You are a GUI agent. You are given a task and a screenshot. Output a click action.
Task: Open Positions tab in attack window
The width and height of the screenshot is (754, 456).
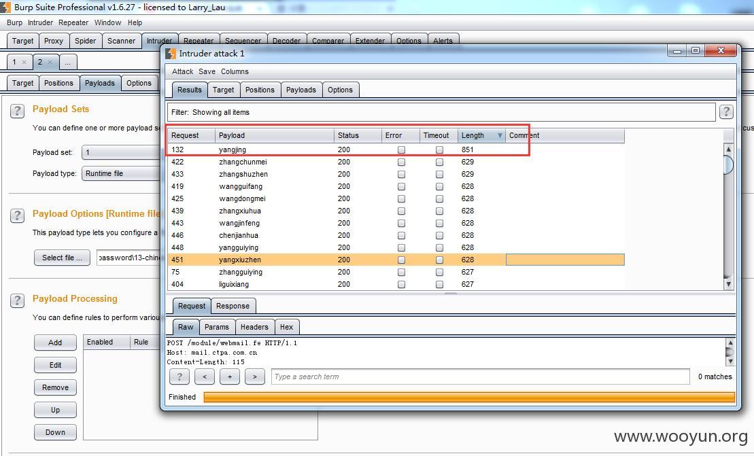click(260, 90)
